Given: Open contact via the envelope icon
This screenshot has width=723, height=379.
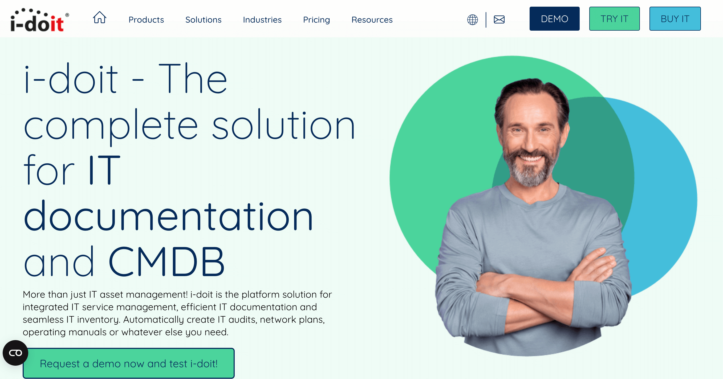Looking at the screenshot, I should pyautogui.click(x=499, y=19).
